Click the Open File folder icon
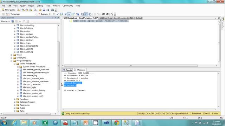The width and height of the screenshot is (225, 126). tap(40, 10)
